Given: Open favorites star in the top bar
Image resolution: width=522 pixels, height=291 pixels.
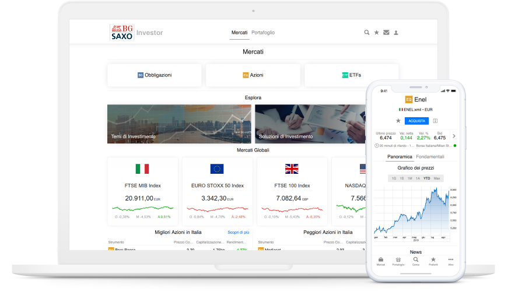Looking at the screenshot, I should coord(377,32).
